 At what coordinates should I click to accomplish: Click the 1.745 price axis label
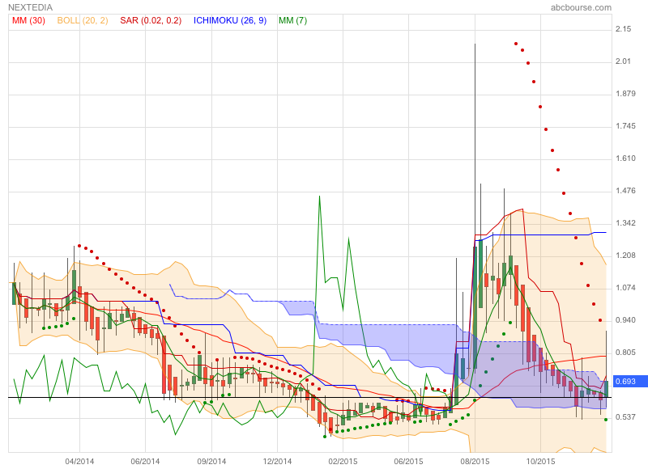625,126
